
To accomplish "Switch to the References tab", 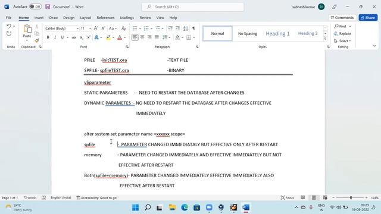I will (x=105, y=18).
